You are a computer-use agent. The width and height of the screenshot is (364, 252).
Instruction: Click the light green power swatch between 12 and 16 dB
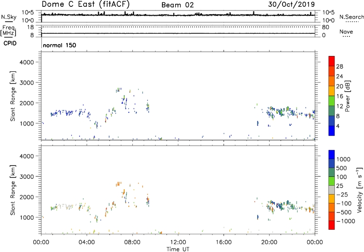(332, 101)
